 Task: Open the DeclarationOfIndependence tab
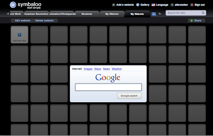coord(62,14)
